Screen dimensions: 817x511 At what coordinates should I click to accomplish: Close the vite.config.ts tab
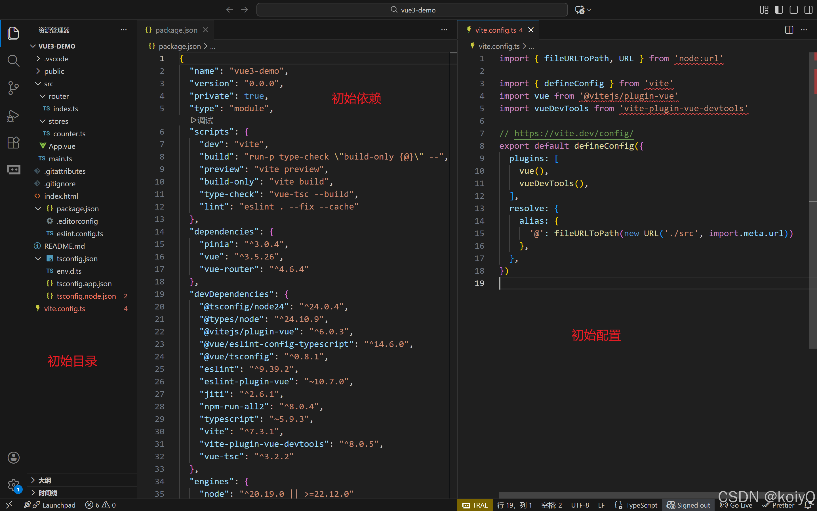tap(531, 30)
